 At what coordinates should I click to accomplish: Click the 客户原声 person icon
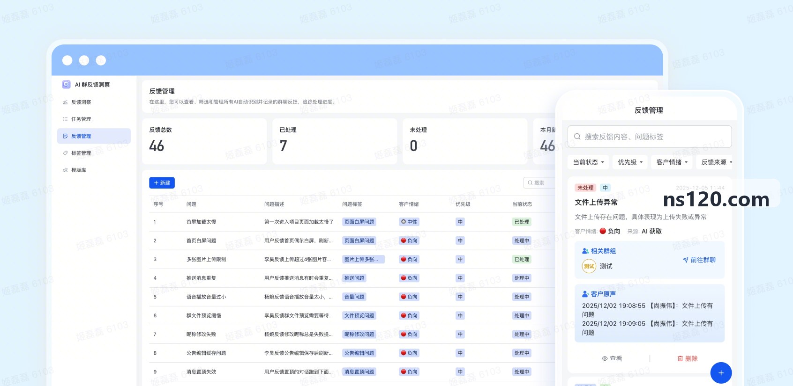(585, 294)
